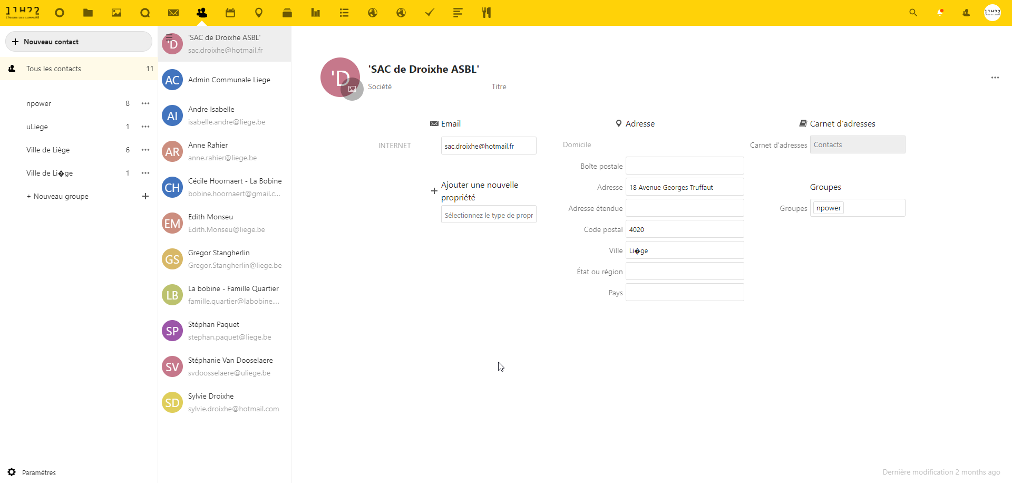Open the contact actions three-dot menu

pos(995,78)
